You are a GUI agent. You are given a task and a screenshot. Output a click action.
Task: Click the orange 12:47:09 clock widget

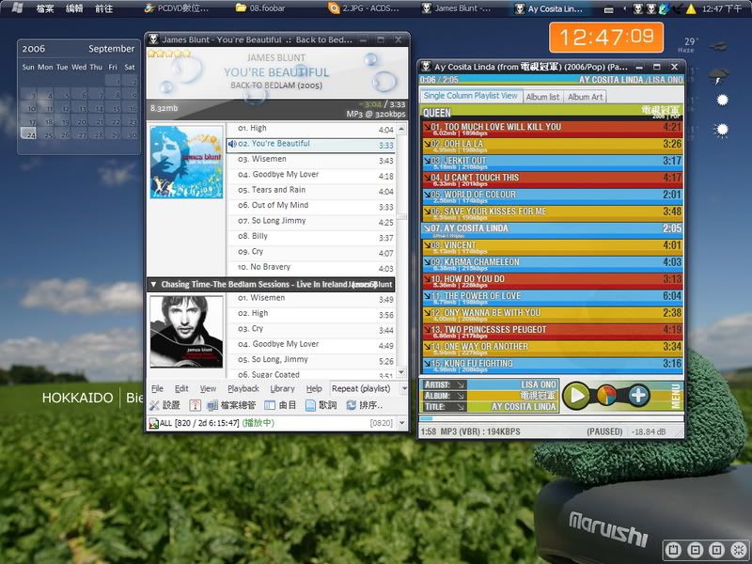pos(606,37)
